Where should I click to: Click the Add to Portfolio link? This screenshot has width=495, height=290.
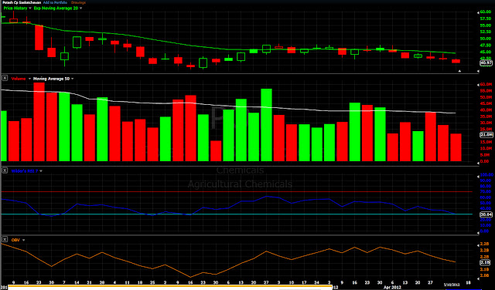(x=55, y=2)
